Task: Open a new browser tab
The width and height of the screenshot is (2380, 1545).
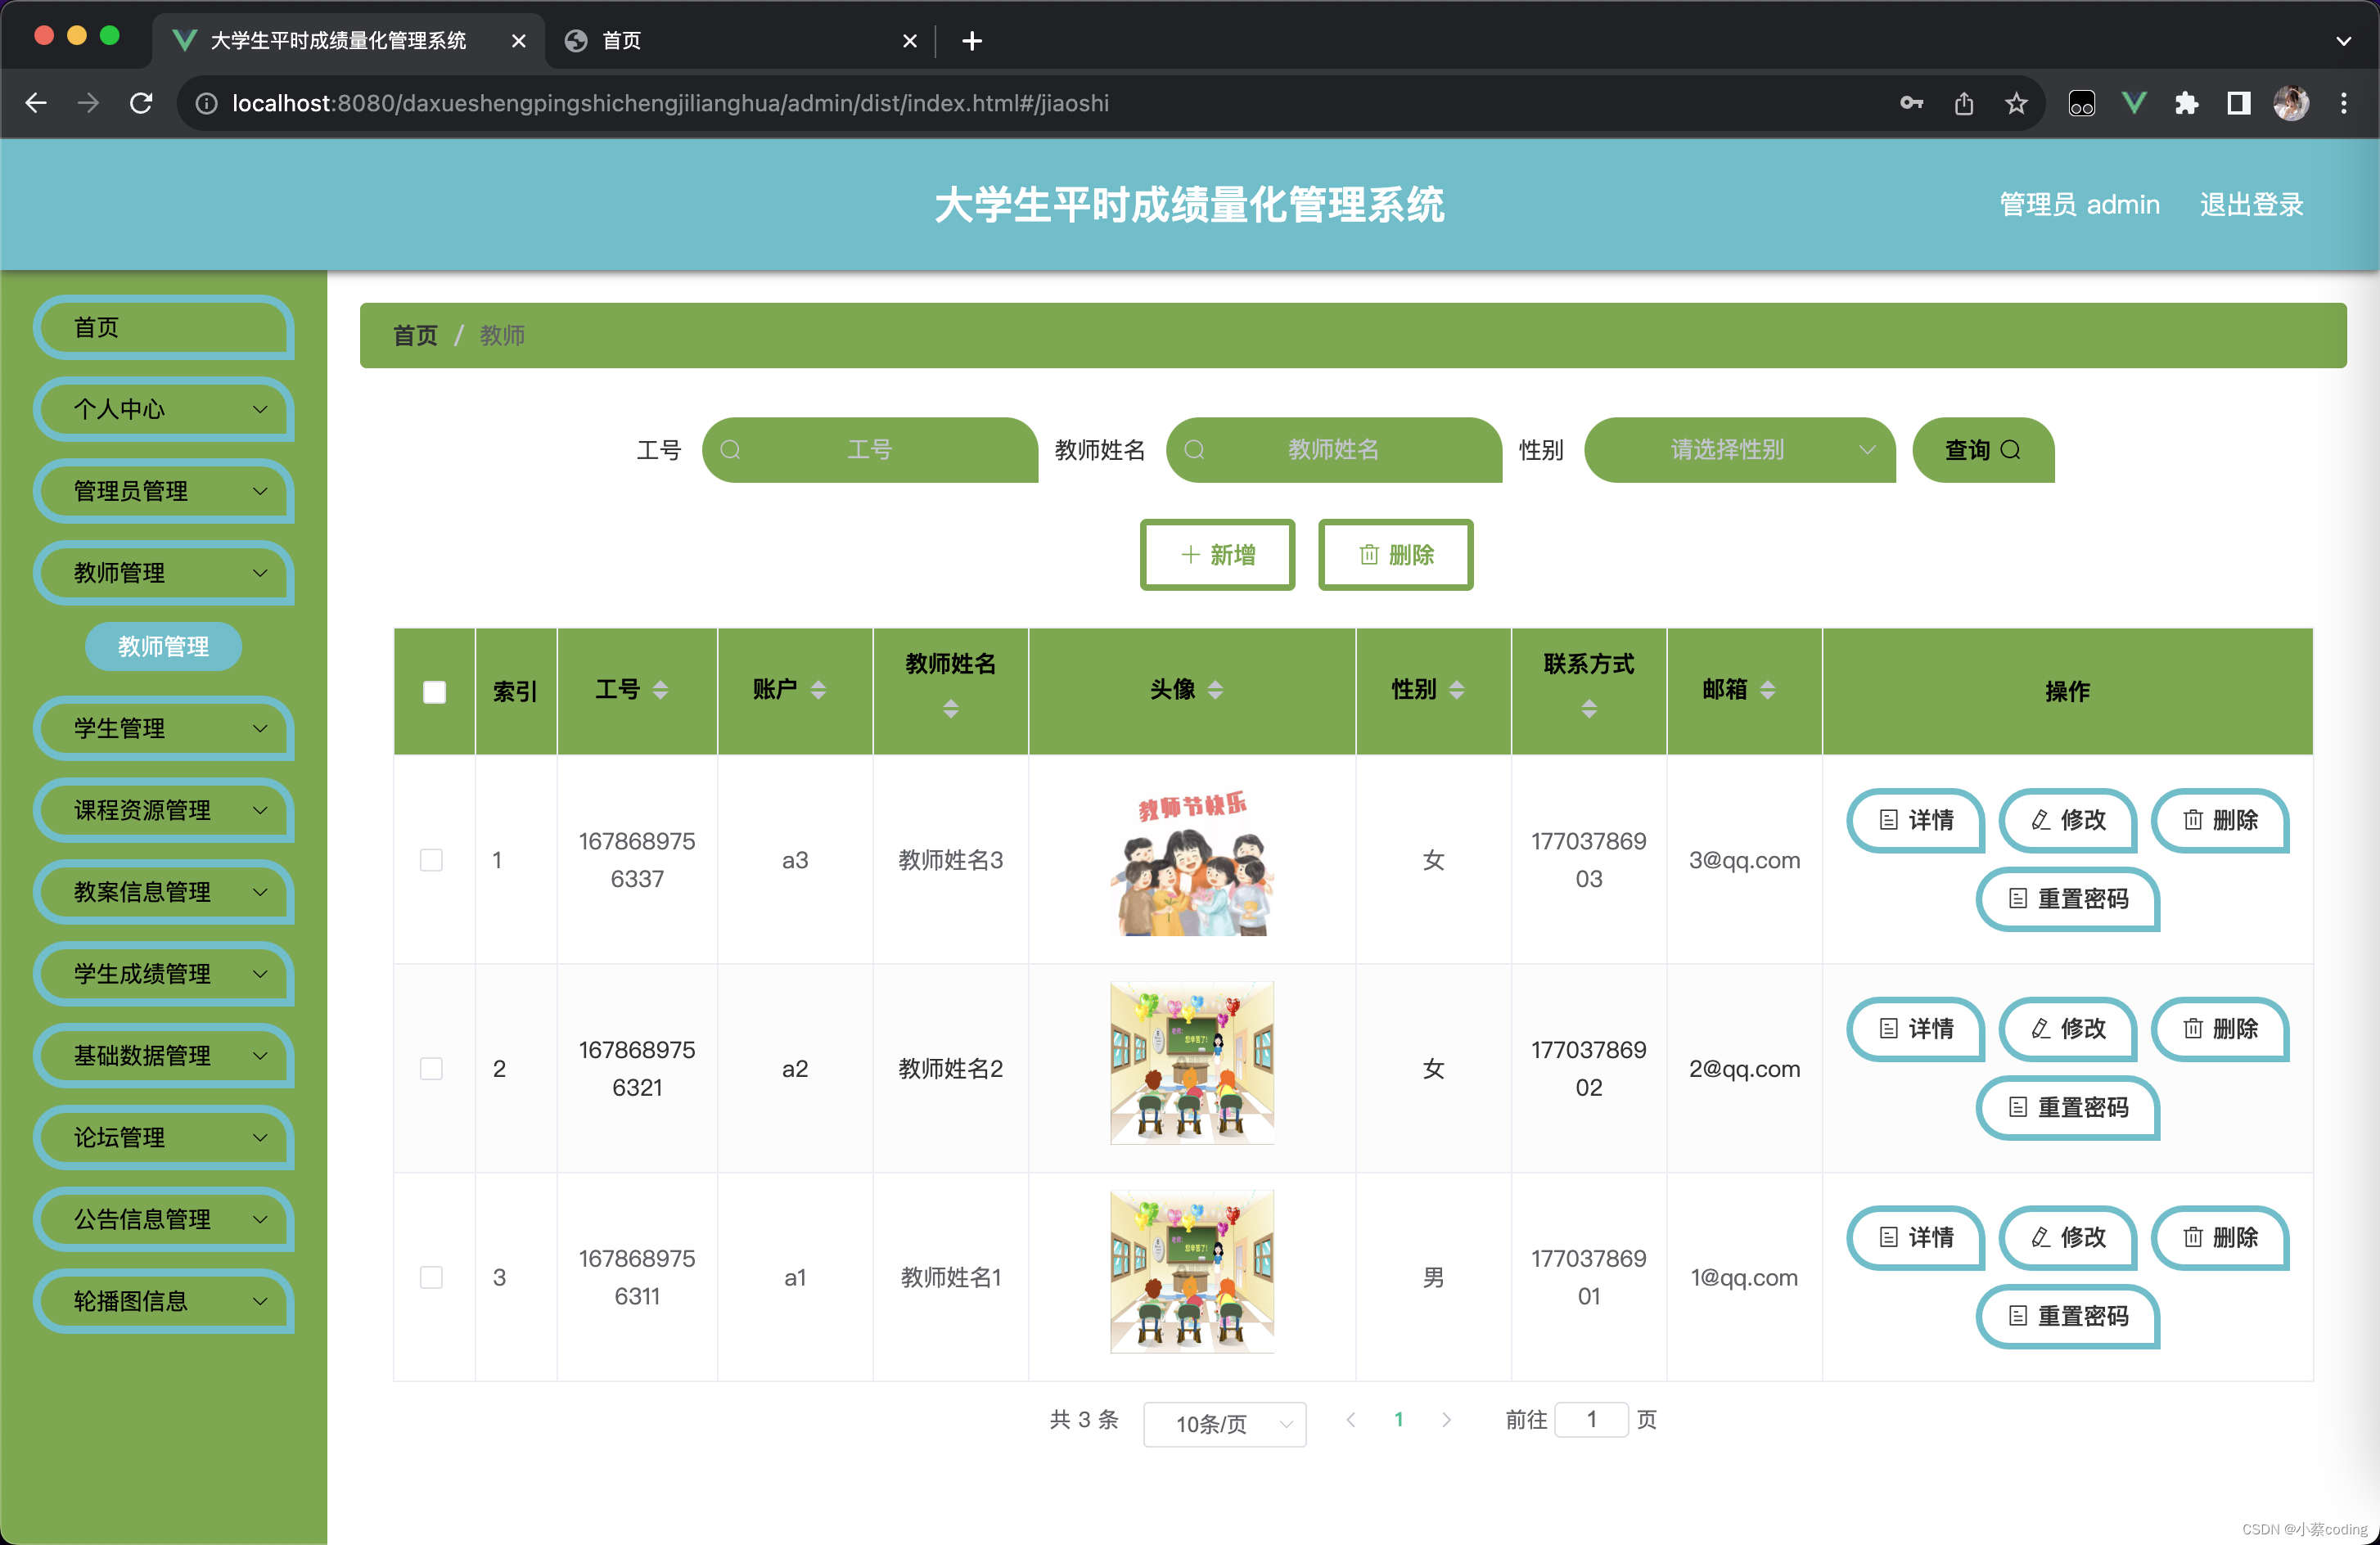Action: (x=971, y=41)
